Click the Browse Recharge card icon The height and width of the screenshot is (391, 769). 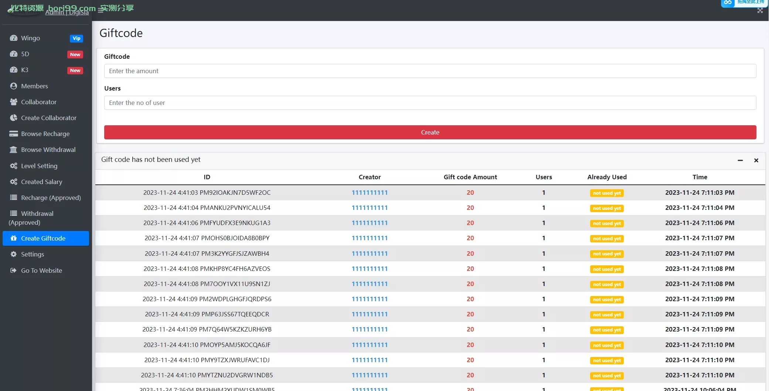click(14, 134)
